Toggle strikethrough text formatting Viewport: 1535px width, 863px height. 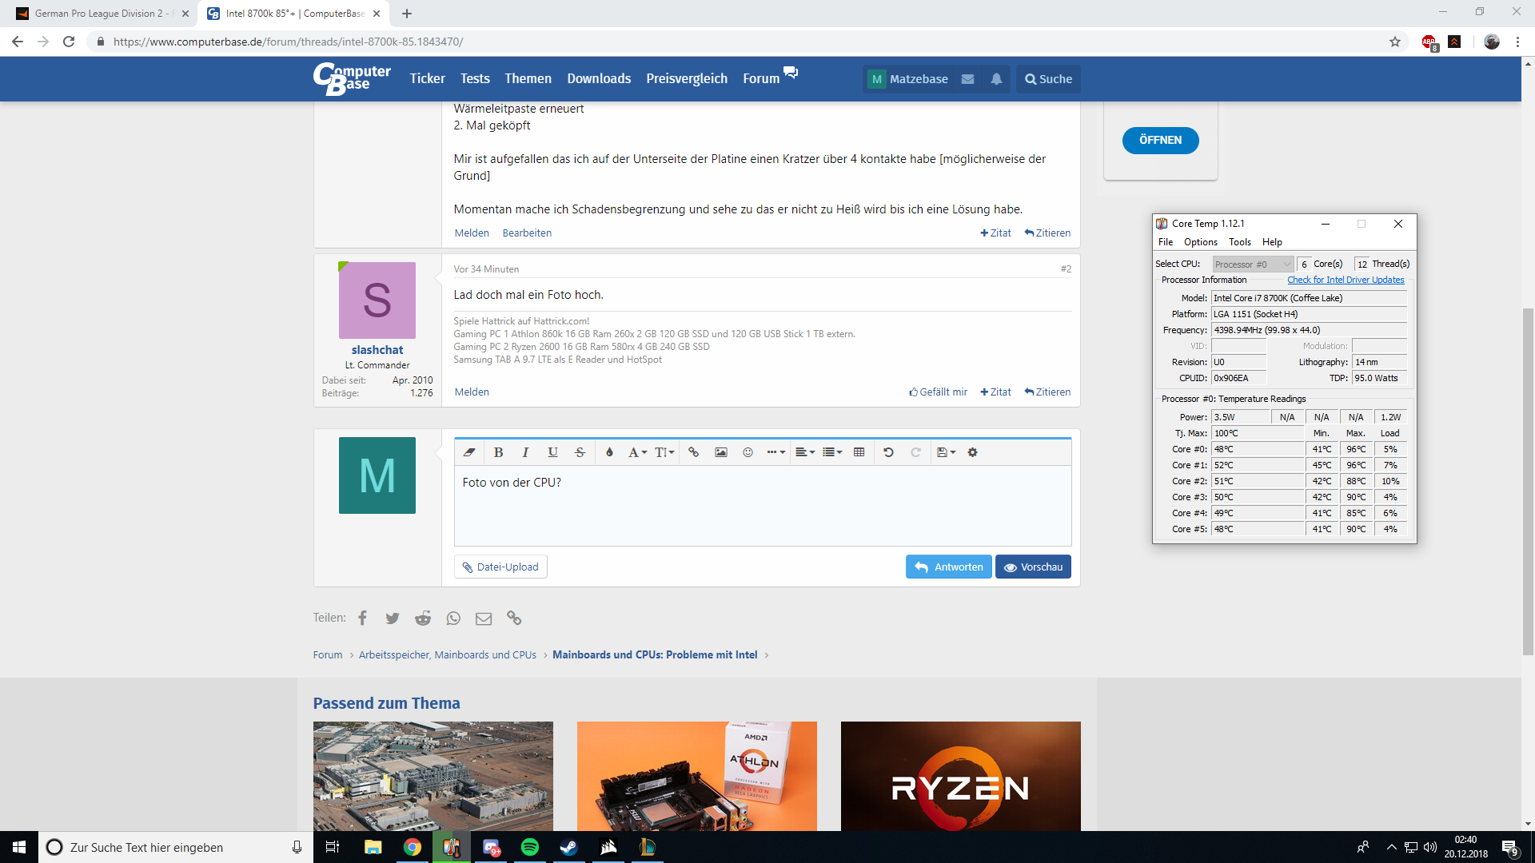580,452
